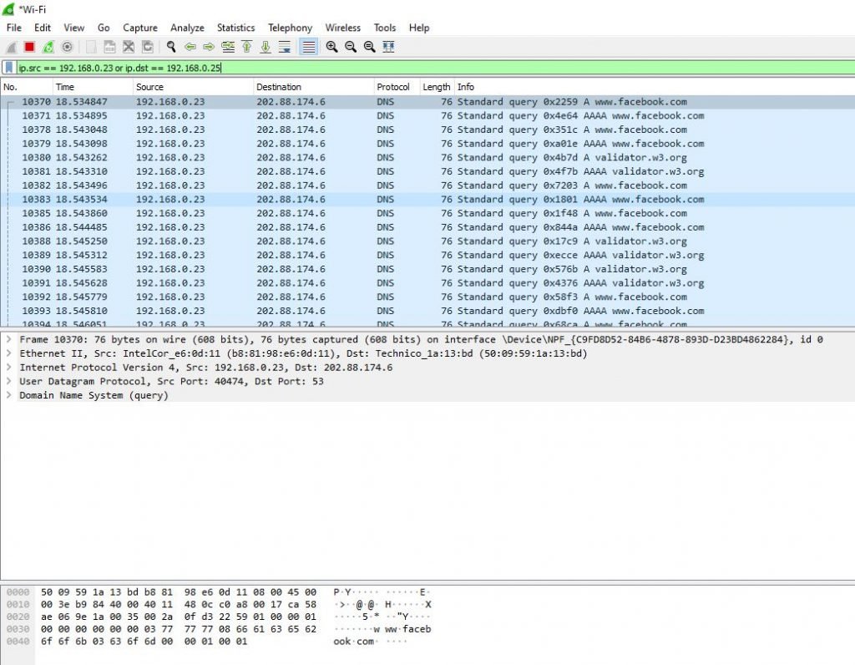Jump to the first packet

click(246, 47)
